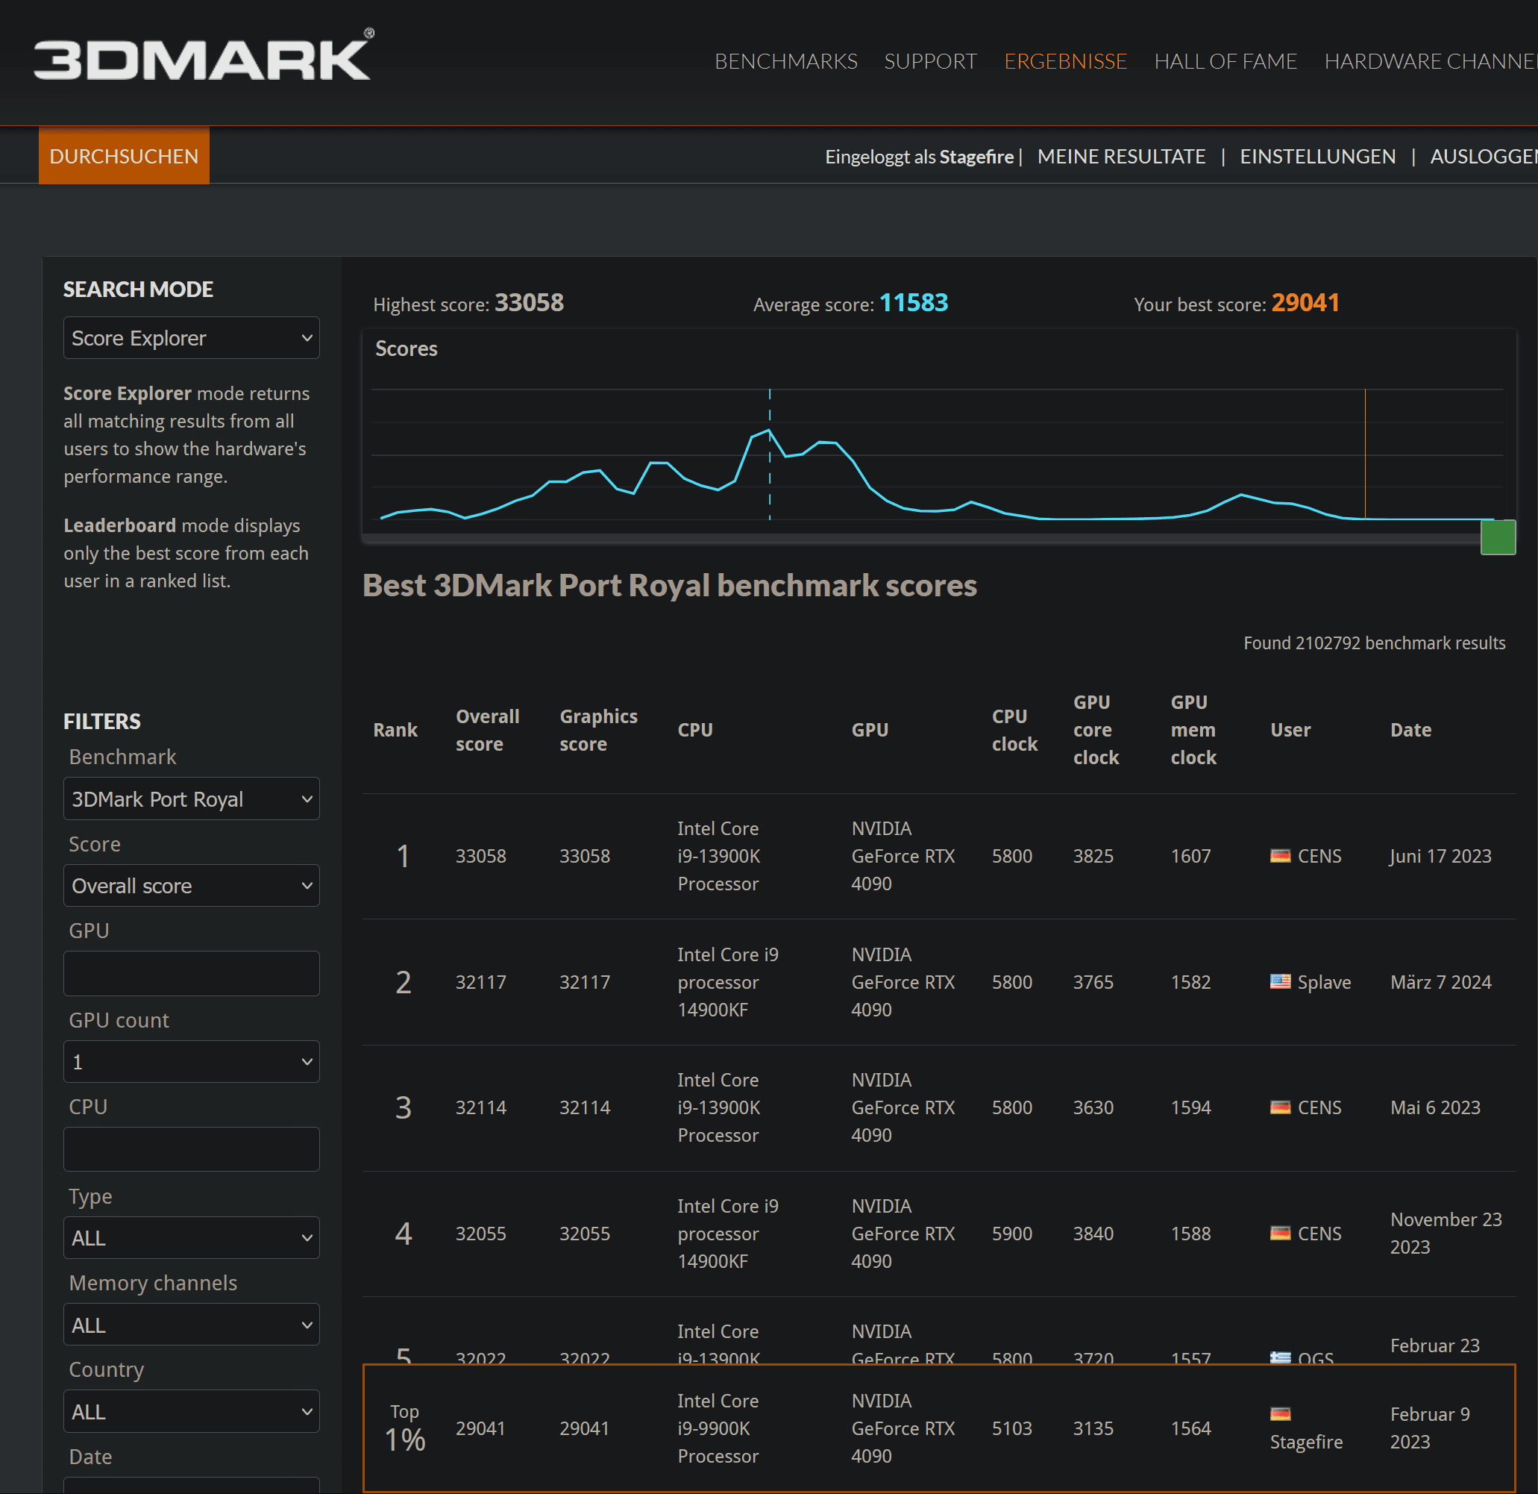The width and height of the screenshot is (1538, 1494).
Task: Click the GPU mem clock column header
Action: pyautogui.click(x=1193, y=730)
